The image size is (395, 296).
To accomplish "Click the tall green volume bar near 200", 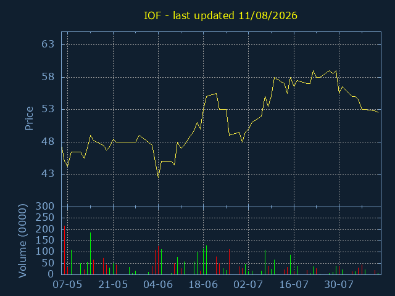I will pyautogui.click(x=91, y=253).
